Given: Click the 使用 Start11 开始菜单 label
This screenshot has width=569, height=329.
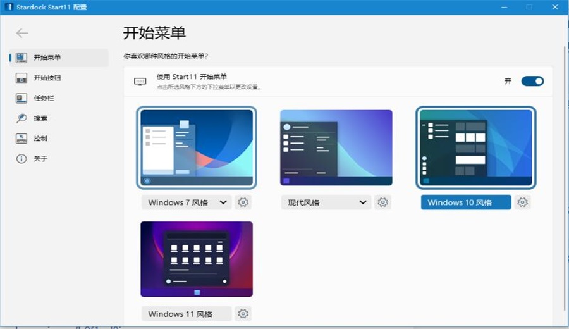Looking at the screenshot, I should coord(192,77).
